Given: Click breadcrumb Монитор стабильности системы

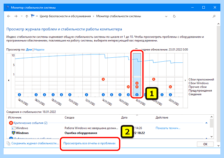Looking at the screenshot, I should point(119,16).
